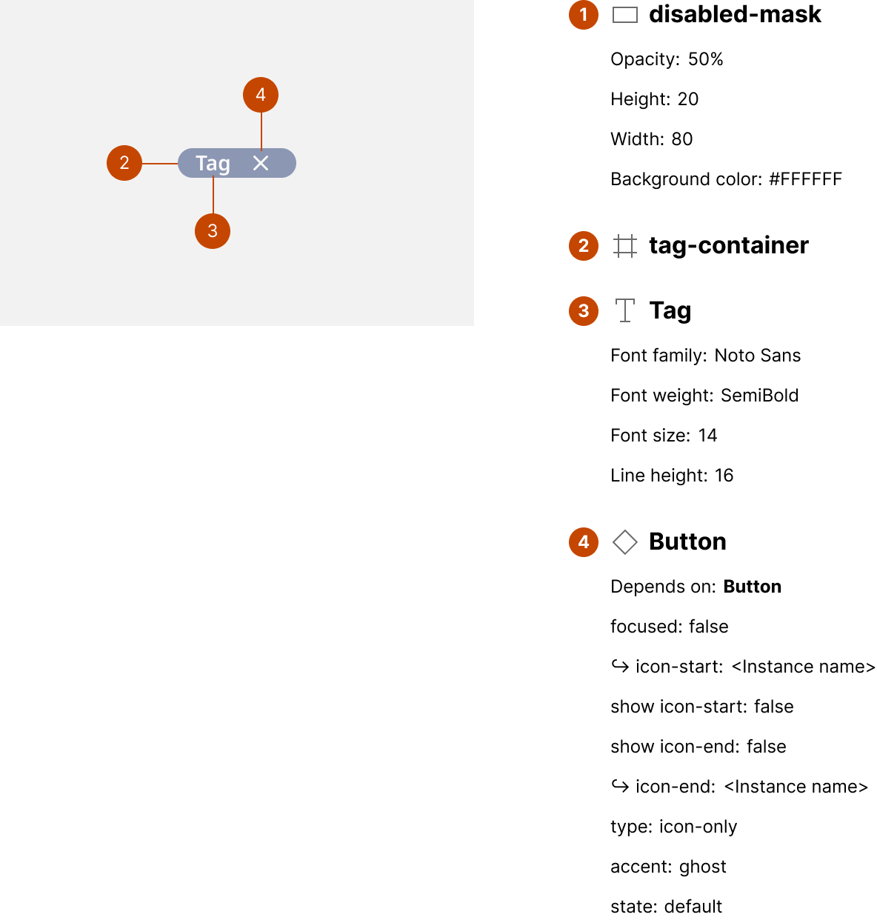Click the X close icon on the tag
The image size is (877, 923).
click(261, 163)
